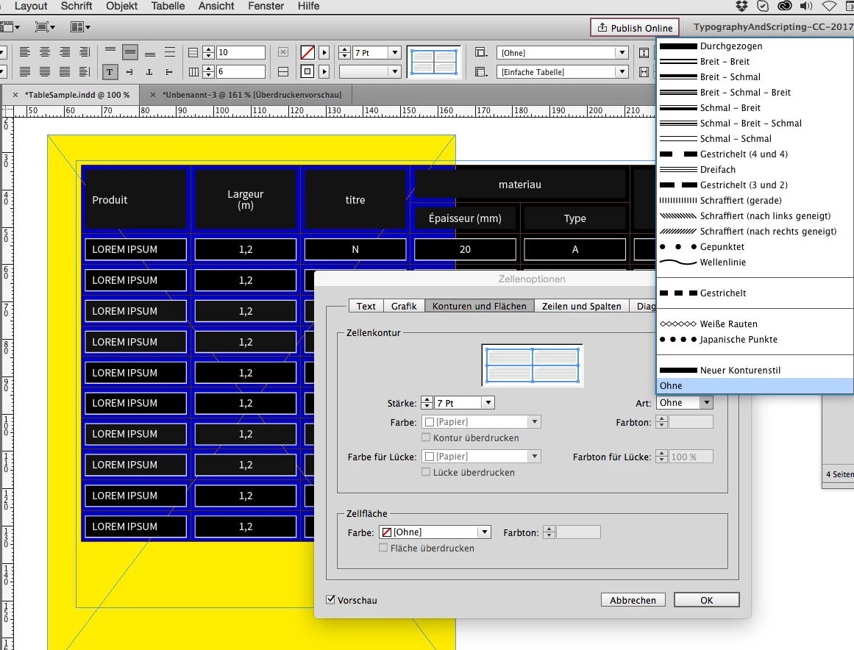Choose Ohne in the stroke style list
Image resolution: width=854 pixels, height=650 pixels.
tap(755, 385)
